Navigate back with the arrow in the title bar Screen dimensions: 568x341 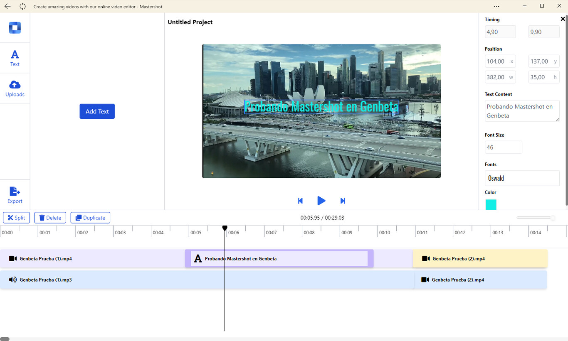[8, 6]
